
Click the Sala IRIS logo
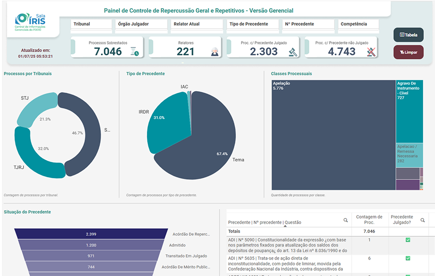click(x=30, y=22)
